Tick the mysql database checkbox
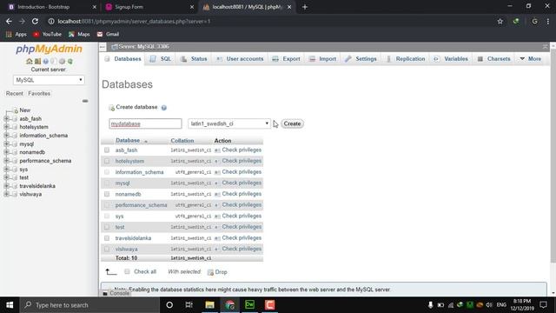556x313 pixels. [107, 183]
